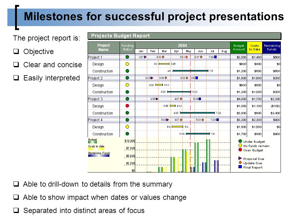Click the 2004 year header

click(183, 45)
